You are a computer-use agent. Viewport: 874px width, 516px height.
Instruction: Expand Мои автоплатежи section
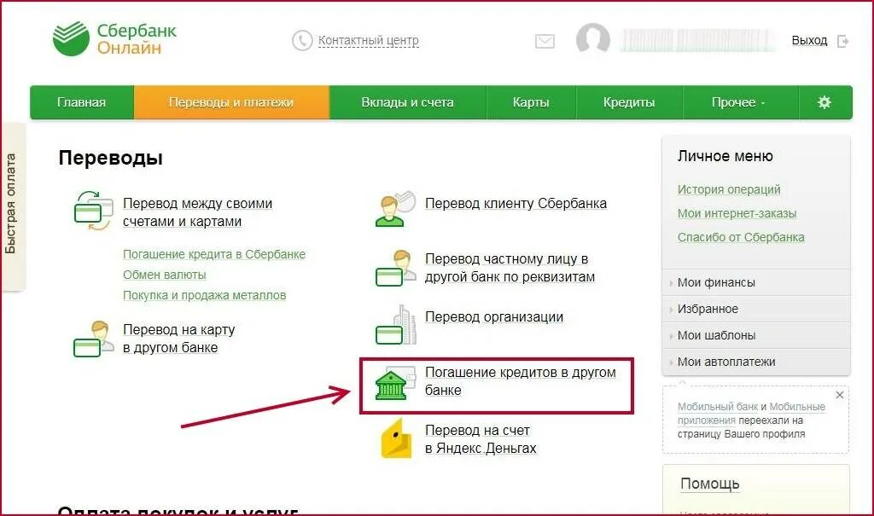756,362
